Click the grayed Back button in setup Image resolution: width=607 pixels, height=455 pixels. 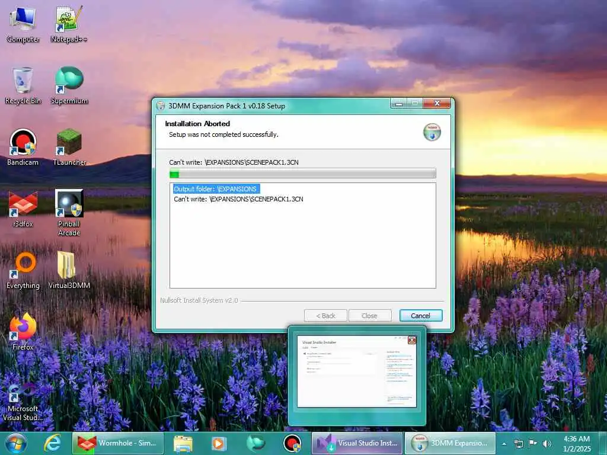325,316
